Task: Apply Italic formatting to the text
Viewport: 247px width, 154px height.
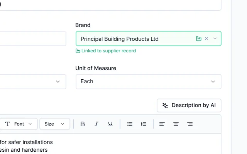Action: click(96, 124)
